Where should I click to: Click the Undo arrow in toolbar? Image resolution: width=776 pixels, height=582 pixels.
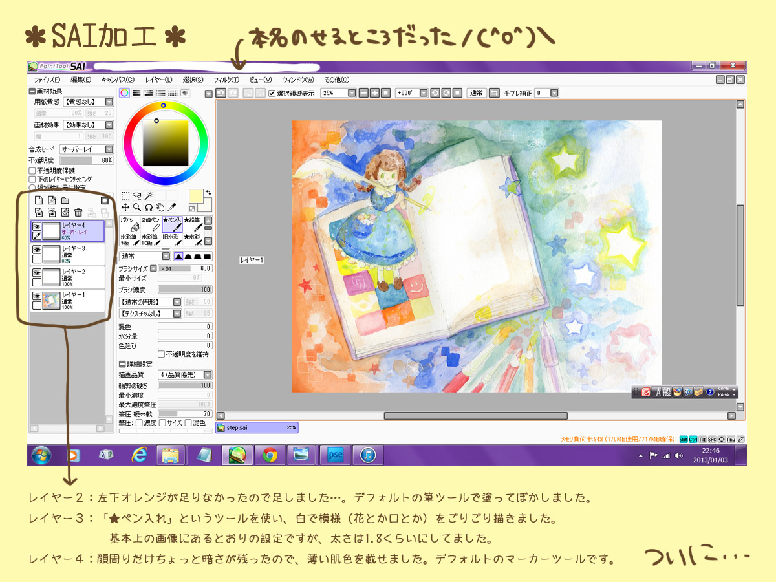pos(221,93)
